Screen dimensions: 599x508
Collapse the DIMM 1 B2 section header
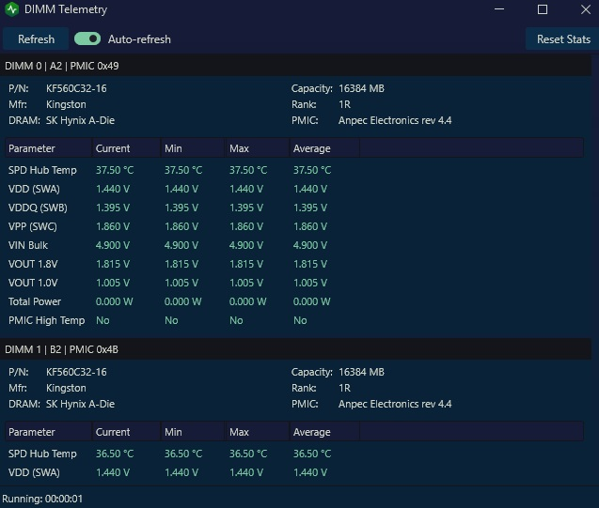[x=295, y=349]
